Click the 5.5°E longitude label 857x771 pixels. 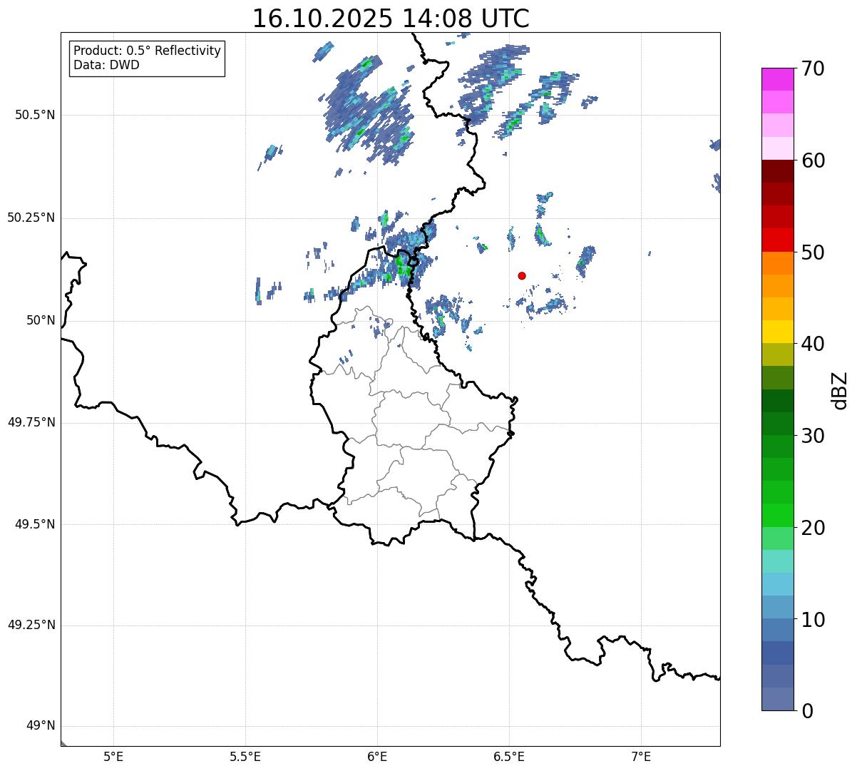tap(245, 757)
